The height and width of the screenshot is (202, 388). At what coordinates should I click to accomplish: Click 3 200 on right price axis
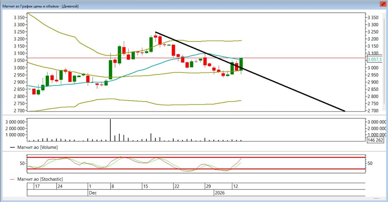click(373, 39)
